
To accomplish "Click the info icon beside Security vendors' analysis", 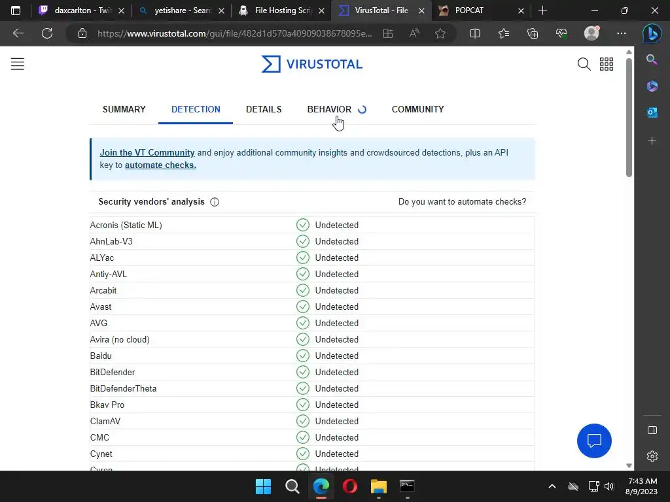I will click(215, 202).
